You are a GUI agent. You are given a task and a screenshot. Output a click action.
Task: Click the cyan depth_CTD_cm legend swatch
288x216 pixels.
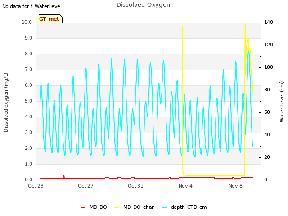pyautogui.click(x=165, y=208)
